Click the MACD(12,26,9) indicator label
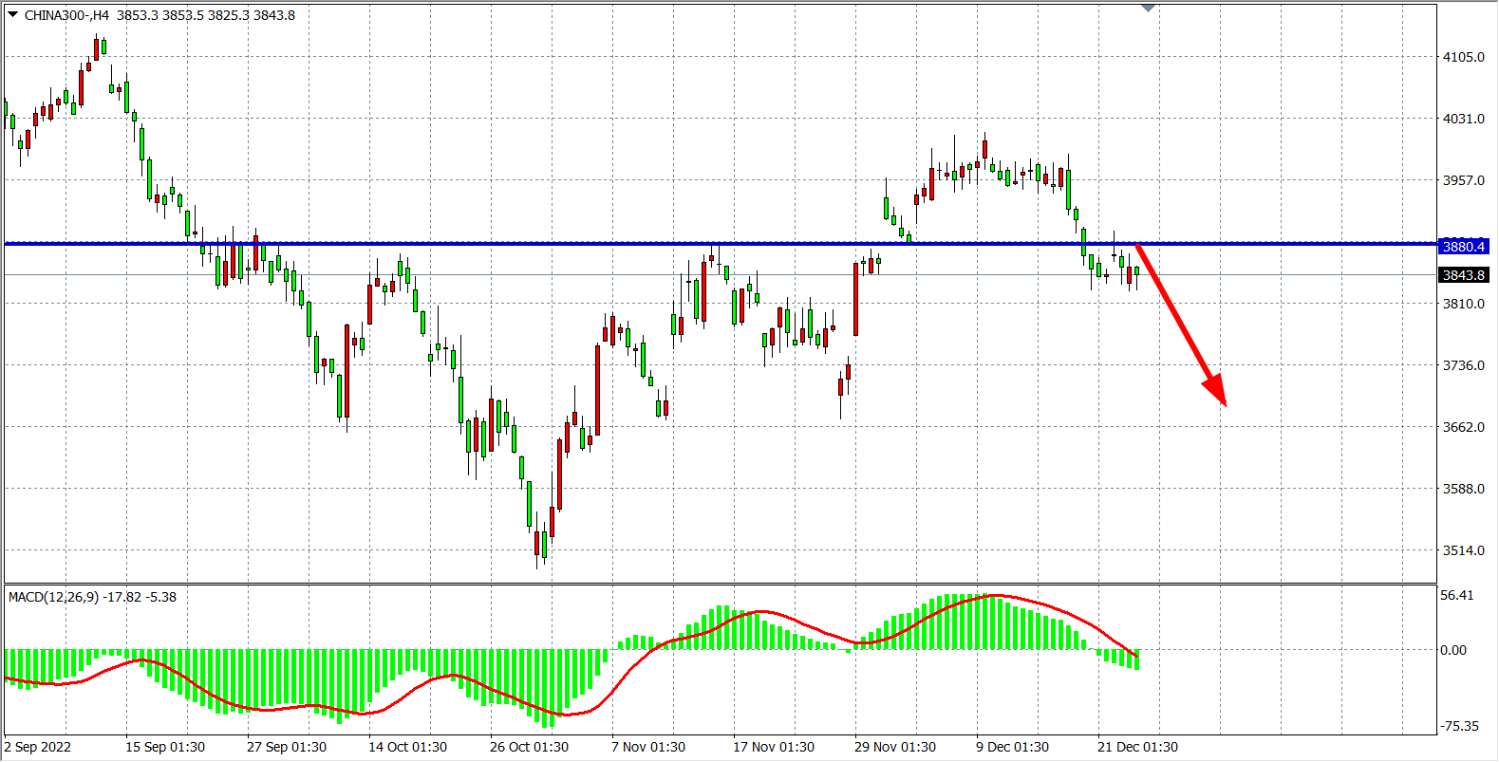1499x762 pixels. [x=53, y=597]
